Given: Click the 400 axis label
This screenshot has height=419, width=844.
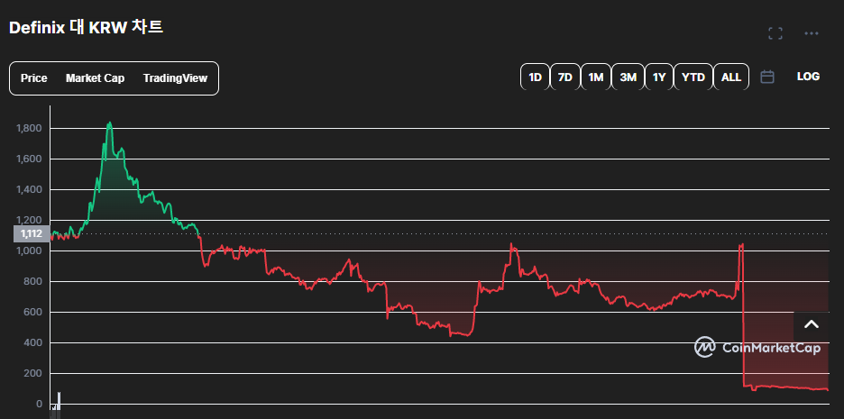Looking at the screenshot, I should [x=33, y=343].
